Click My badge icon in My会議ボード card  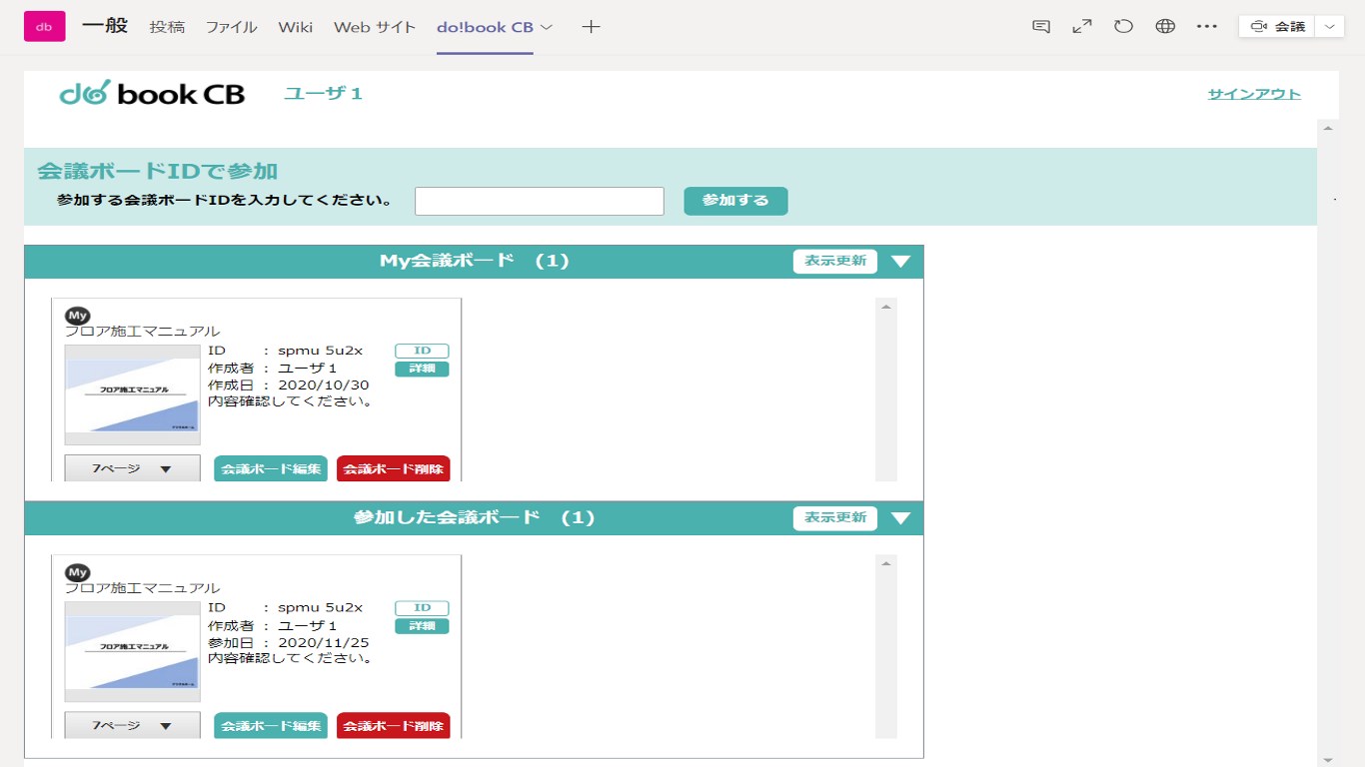pyautogui.click(x=77, y=316)
